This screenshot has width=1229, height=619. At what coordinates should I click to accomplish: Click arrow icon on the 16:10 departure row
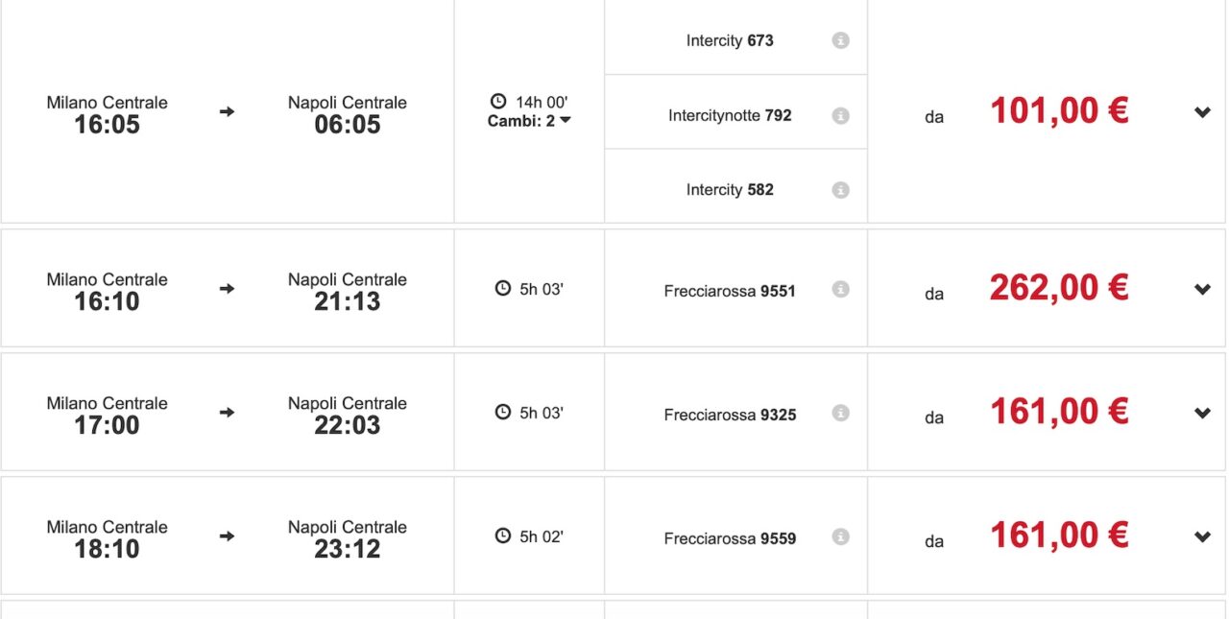point(227,288)
